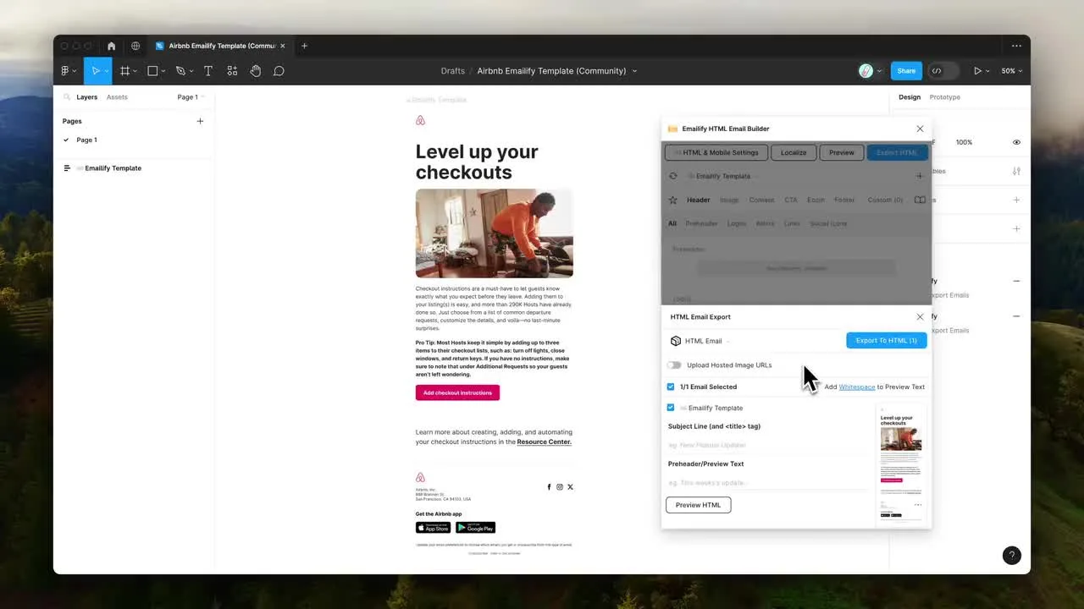Click the Export To HTML button
This screenshot has height=609, width=1084.
tap(886, 340)
